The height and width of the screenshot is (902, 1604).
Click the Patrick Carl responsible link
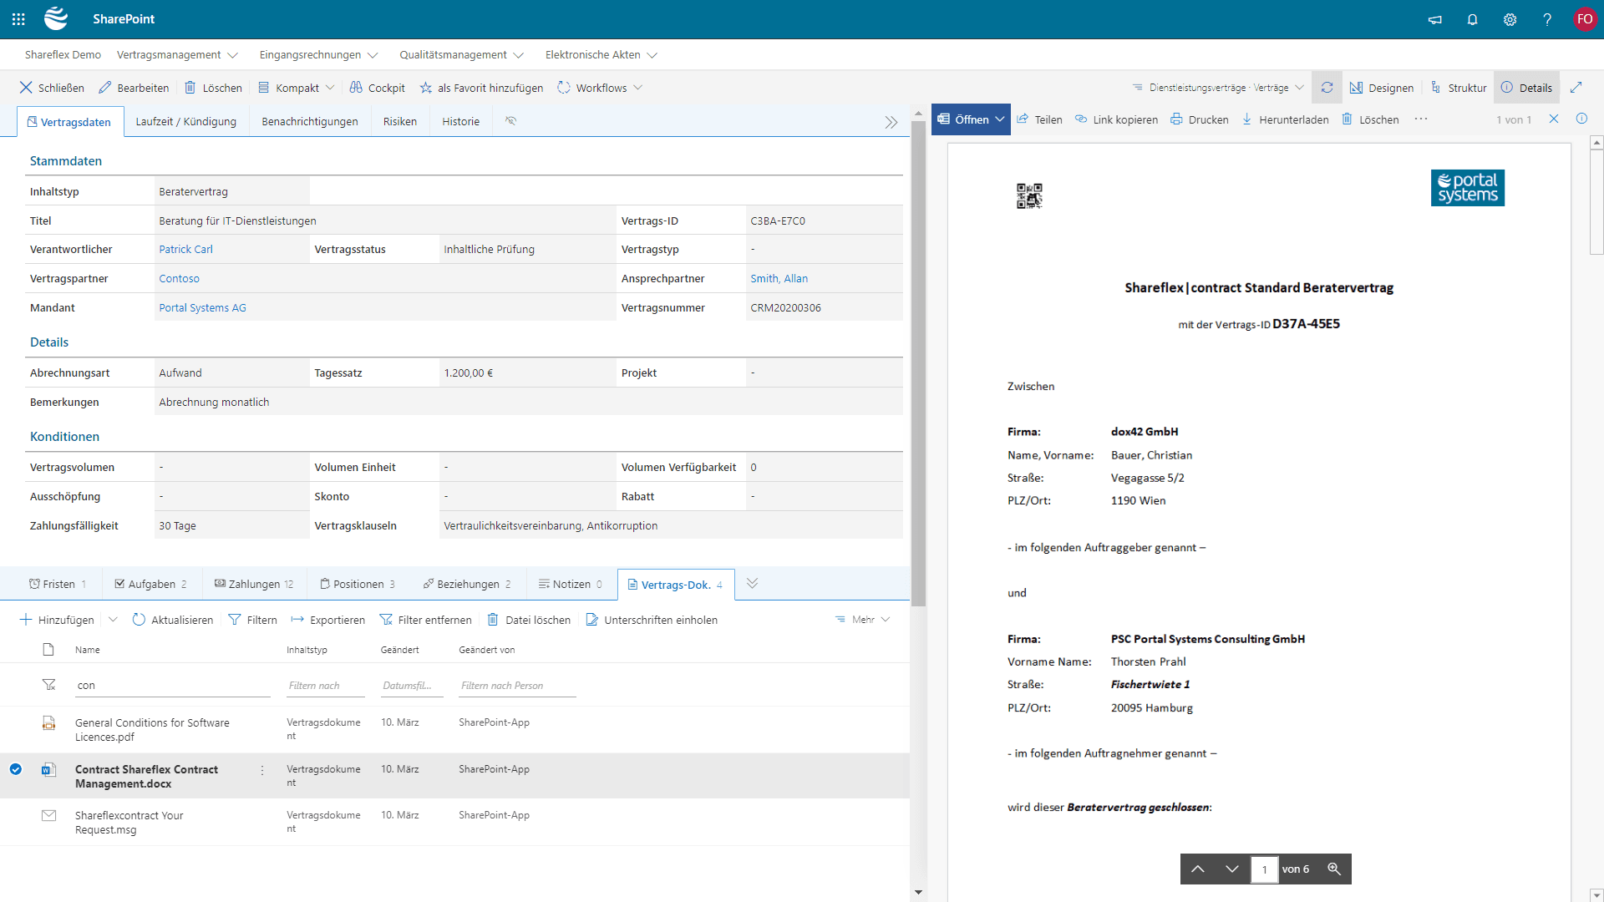[185, 249]
